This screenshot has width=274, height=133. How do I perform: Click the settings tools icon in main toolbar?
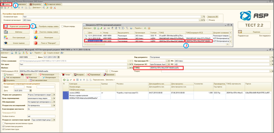(x=54, y=8)
